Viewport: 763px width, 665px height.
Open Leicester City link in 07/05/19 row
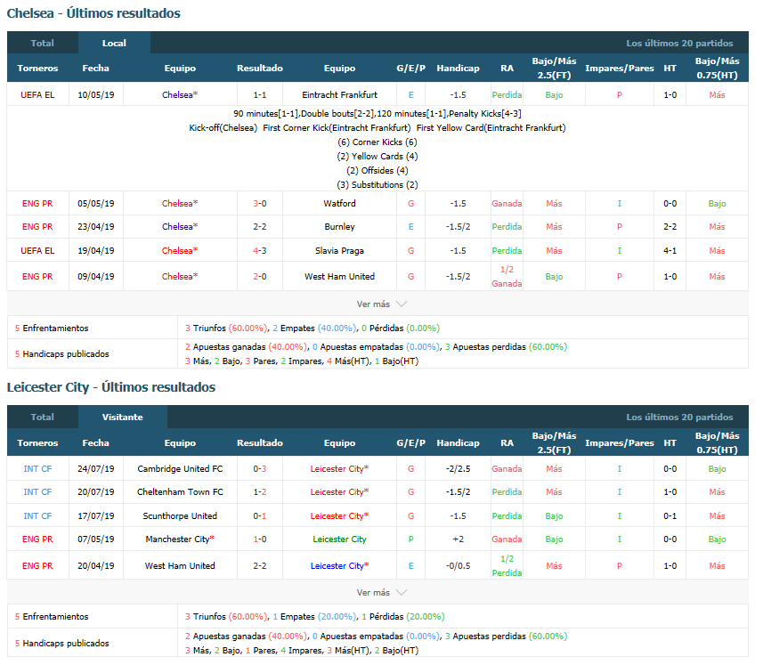pos(339,539)
